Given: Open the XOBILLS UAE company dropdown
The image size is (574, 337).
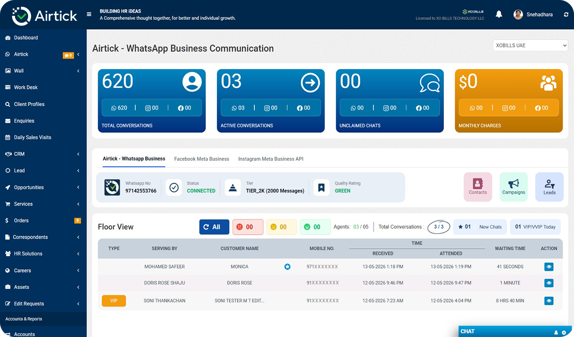Looking at the screenshot, I should coord(530,46).
